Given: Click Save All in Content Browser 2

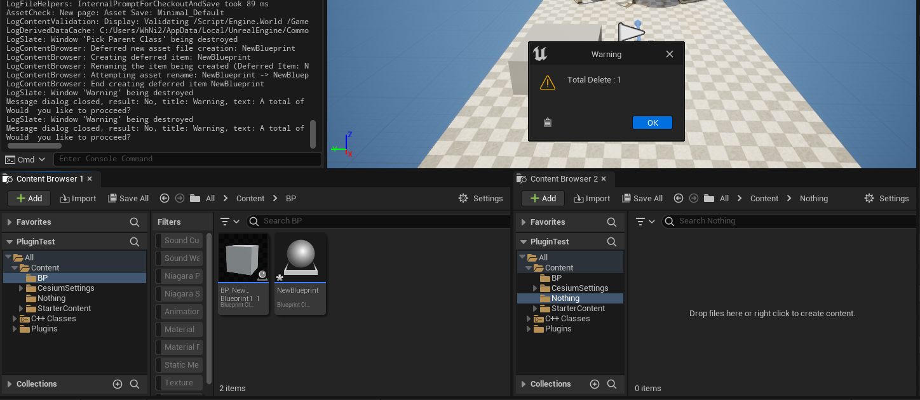Looking at the screenshot, I should pos(642,199).
